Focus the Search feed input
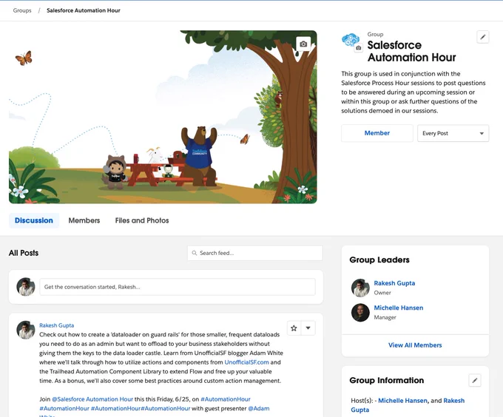The height and width of the screenshot is (417, 503). [x=255, y=253]
